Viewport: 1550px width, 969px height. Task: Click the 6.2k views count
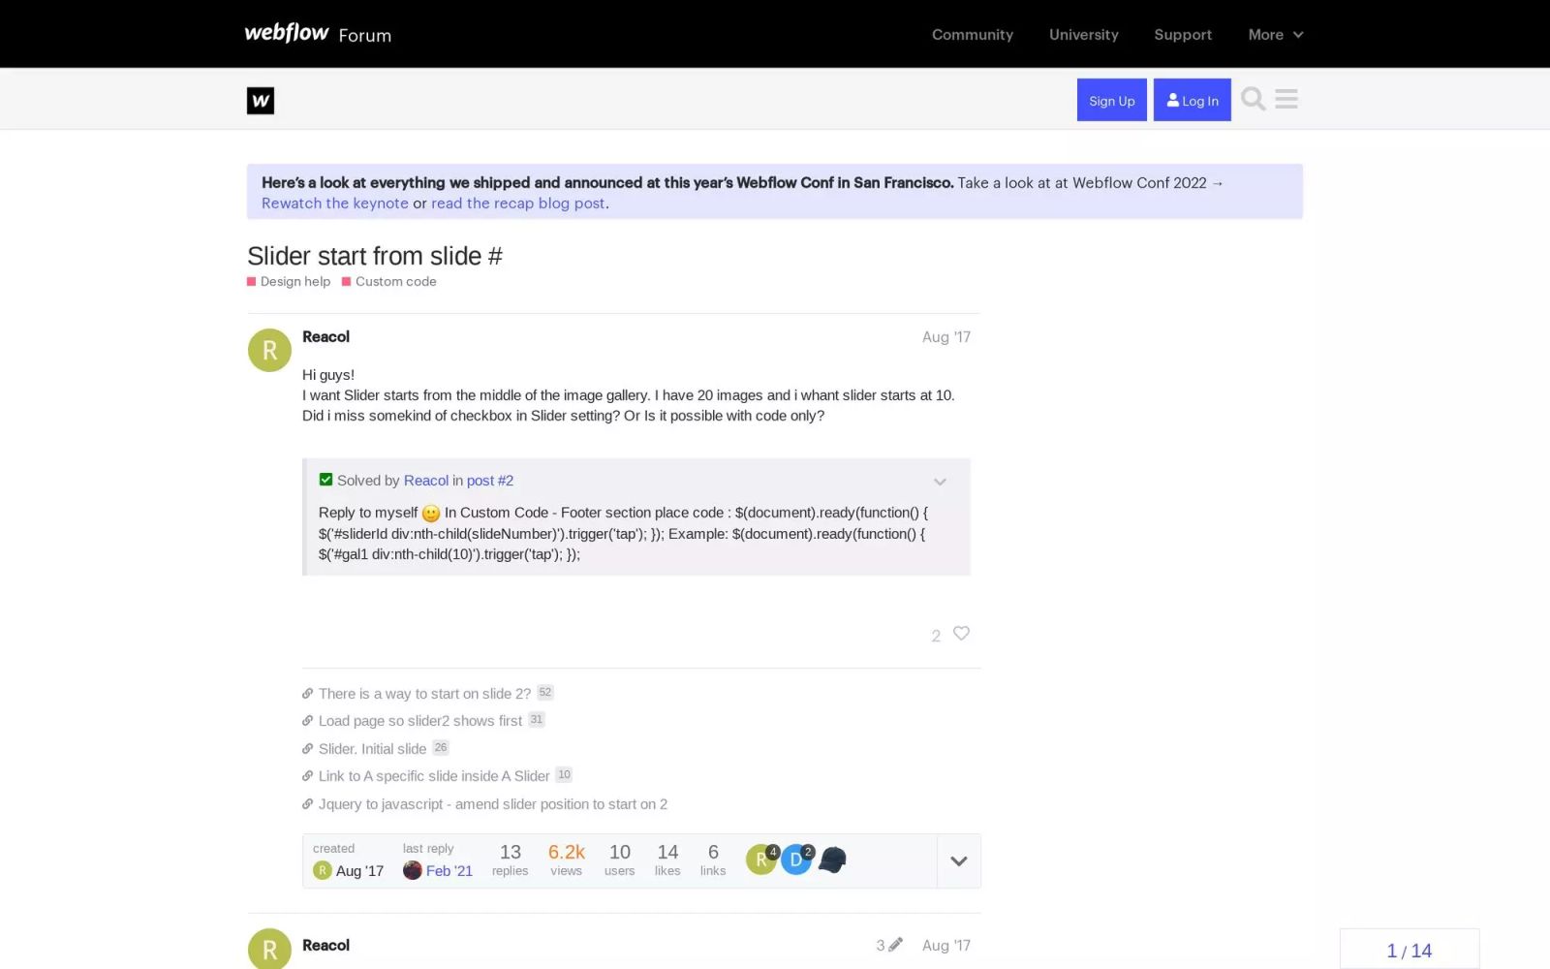coord(567,860)
